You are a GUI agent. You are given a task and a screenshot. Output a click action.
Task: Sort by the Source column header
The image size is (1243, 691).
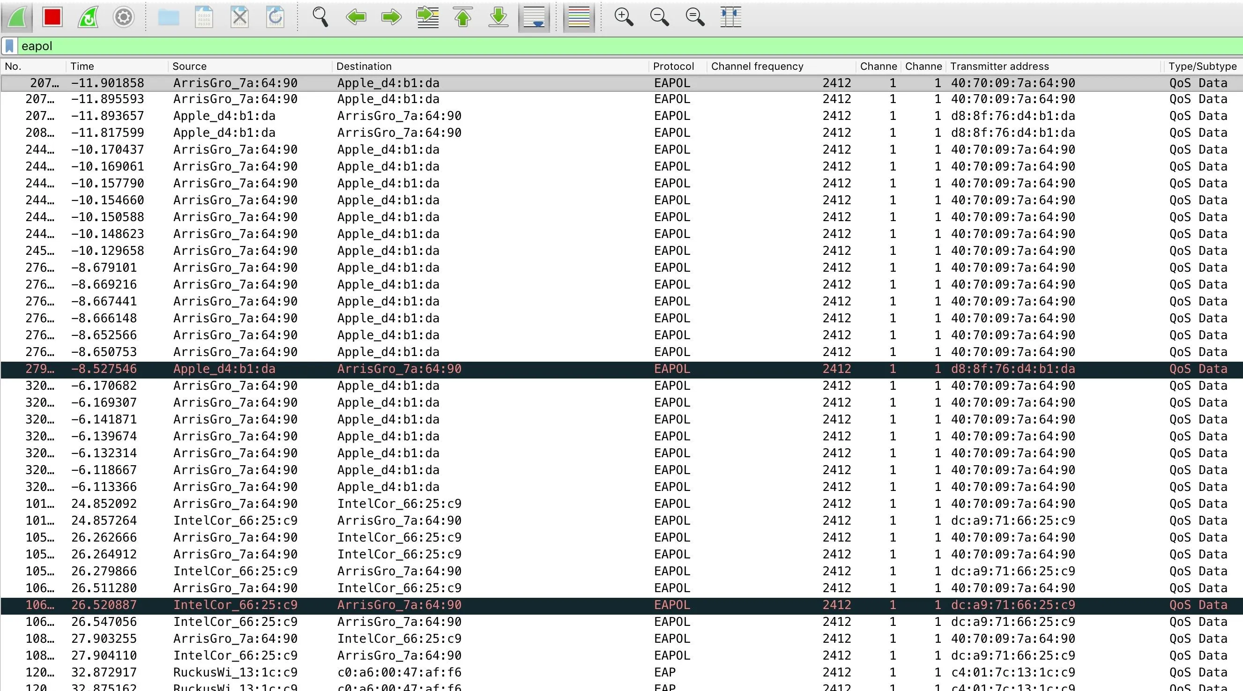[249, 66]
